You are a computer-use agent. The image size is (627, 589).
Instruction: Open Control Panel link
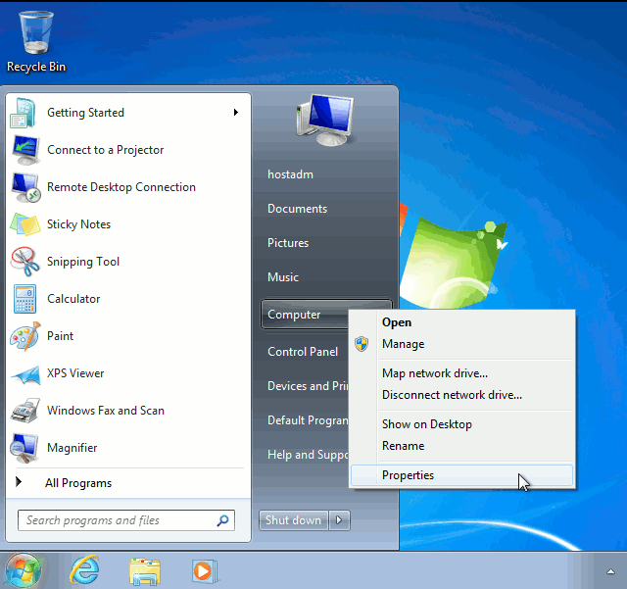[x=303, y=352]
